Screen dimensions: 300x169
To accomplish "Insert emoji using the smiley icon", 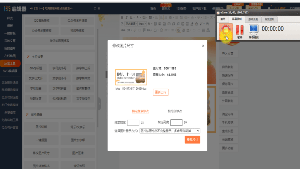I will 161,30.
